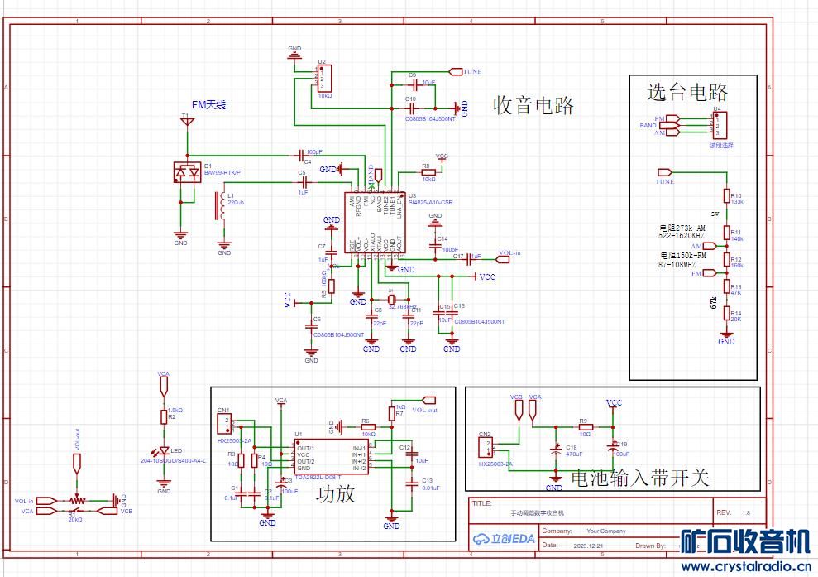Select the TDA2822L amplifier chip U1

(x=332, y=456)
